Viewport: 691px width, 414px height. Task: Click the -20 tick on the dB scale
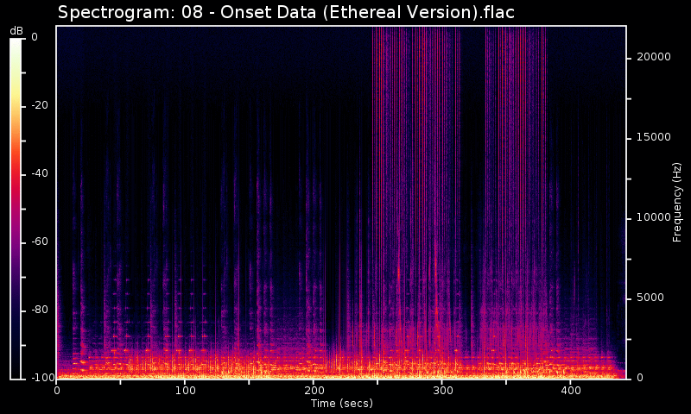tap(40, 105)
